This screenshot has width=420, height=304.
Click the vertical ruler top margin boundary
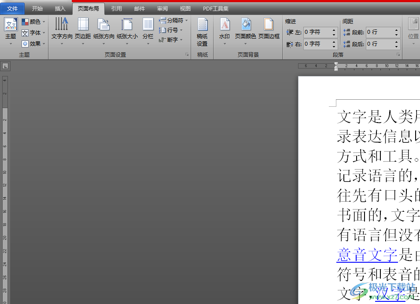(x=5, y=108)
